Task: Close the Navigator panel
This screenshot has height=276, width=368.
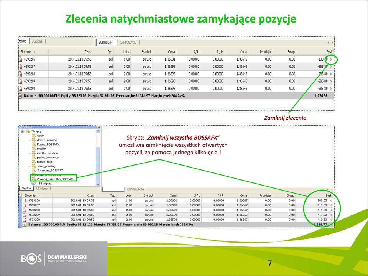Action: pos(99,127)
